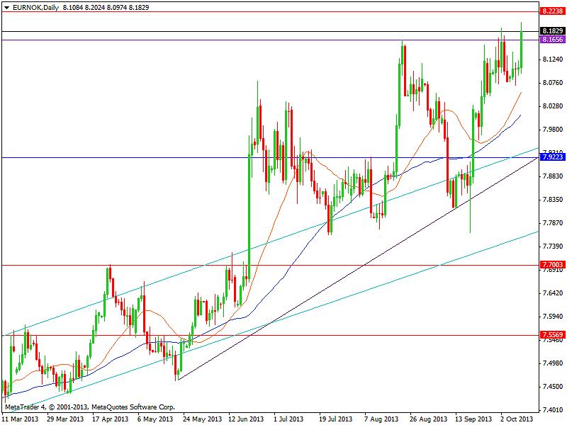Click the blue 7.9223 price level label
The image size is (567, 425).
tap(551, 157)
